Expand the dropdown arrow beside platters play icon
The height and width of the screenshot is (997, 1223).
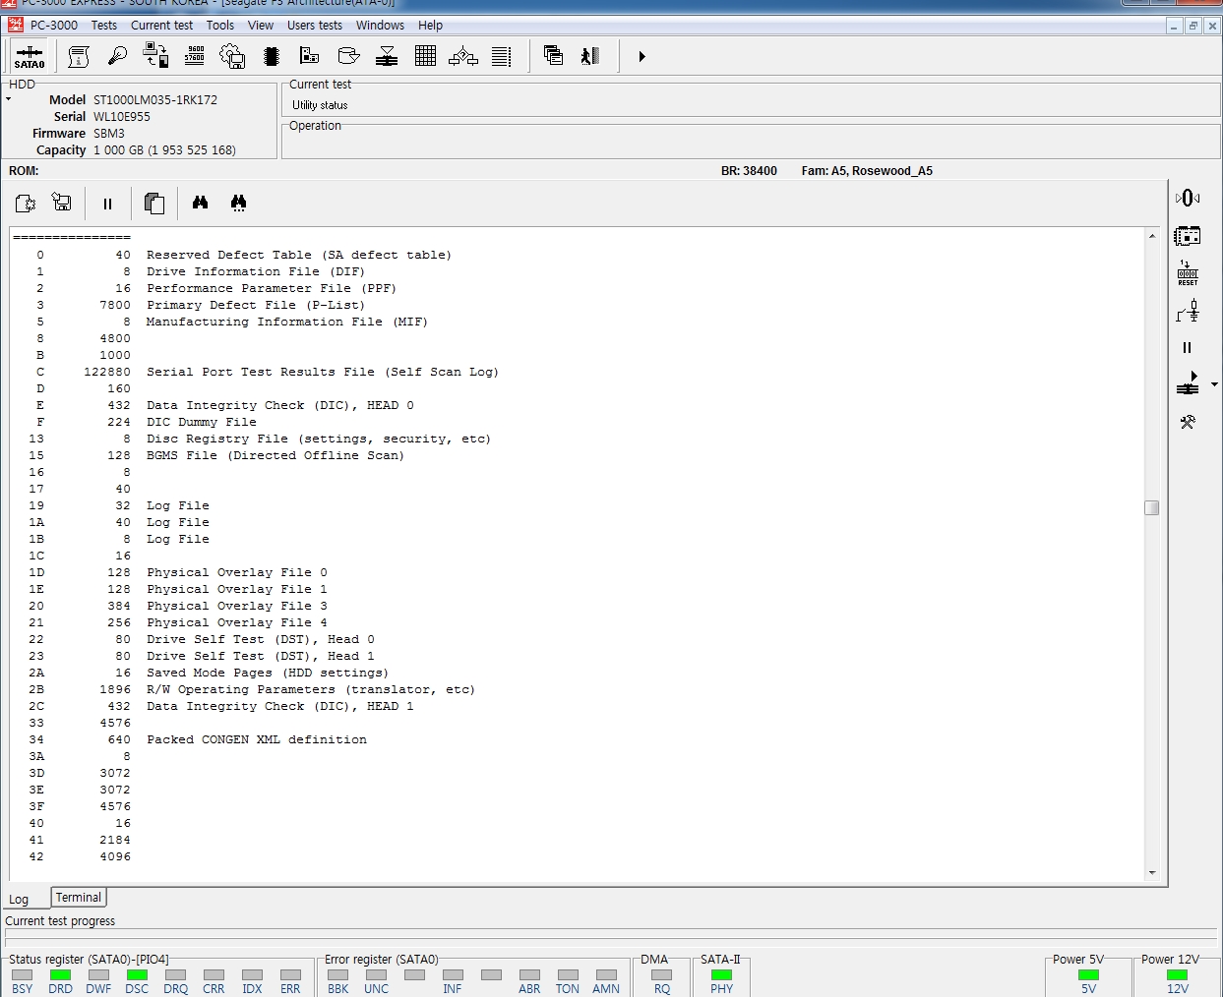pyautogui.click(x=1214, y=384)
